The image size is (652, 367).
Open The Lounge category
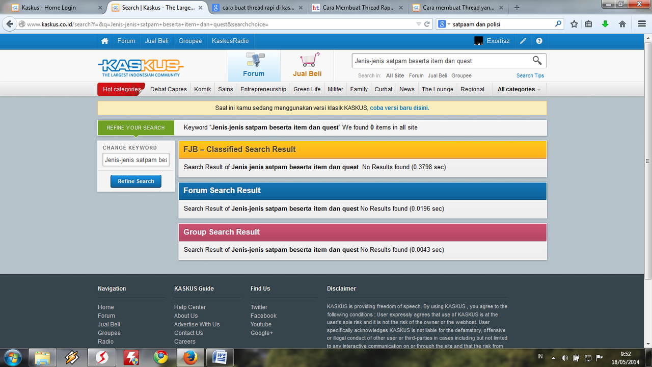pyautogui.click(x=438, y=89)
